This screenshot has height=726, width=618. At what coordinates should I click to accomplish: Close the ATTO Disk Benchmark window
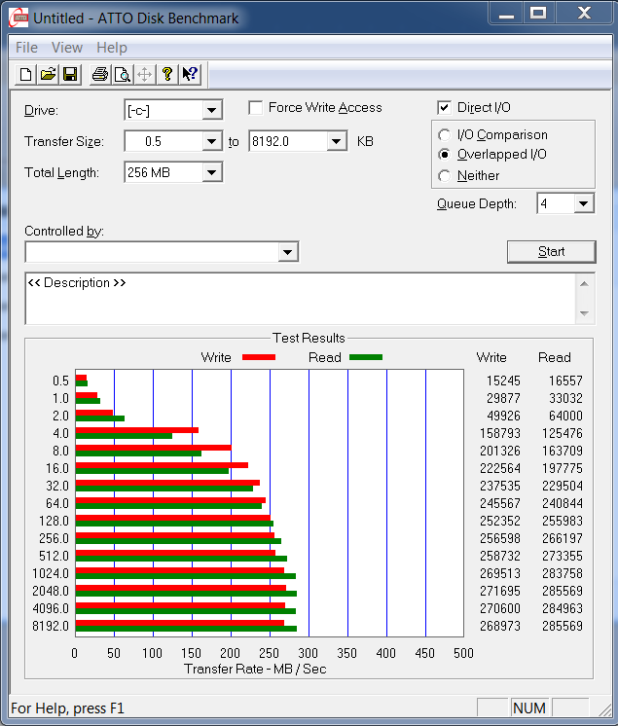pos(584,14)
